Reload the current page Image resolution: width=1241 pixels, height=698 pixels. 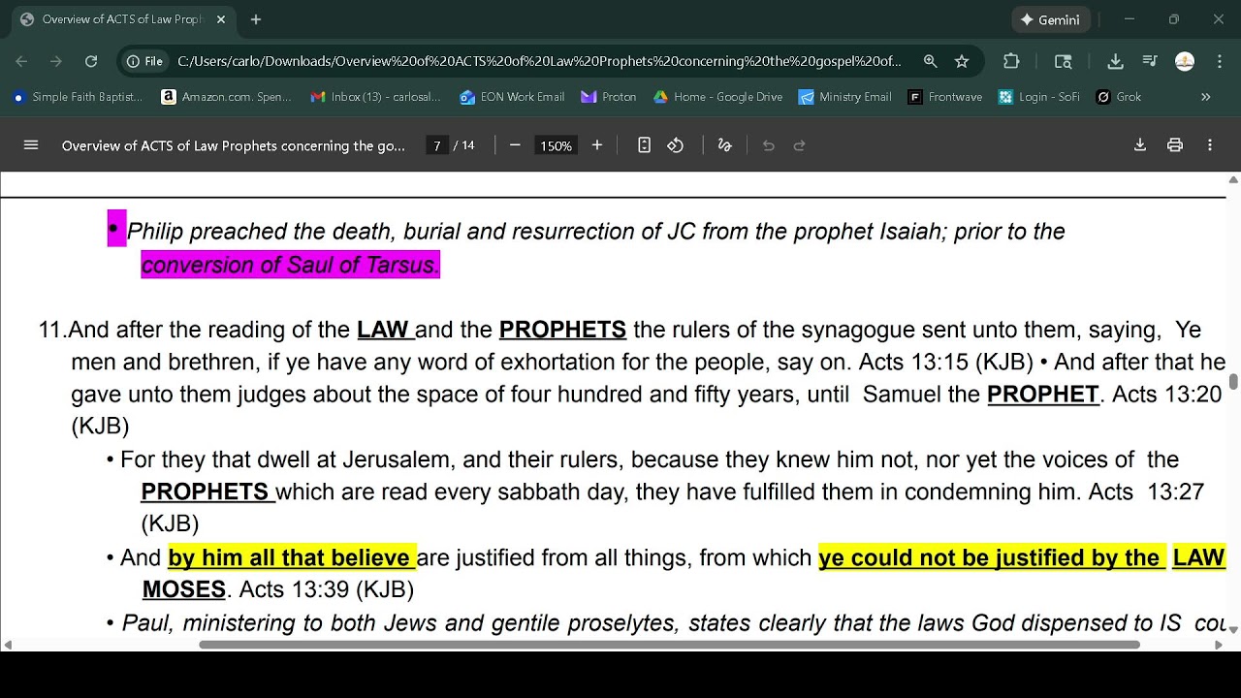tap(91, 61)
